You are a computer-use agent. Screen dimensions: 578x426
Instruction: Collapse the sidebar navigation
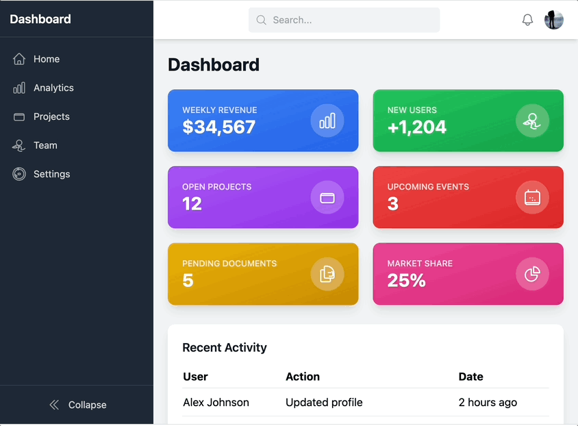[77, 405]
